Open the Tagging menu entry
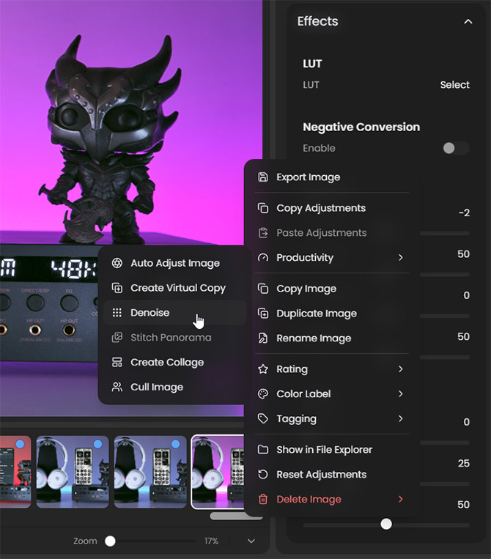 (296, 419)
